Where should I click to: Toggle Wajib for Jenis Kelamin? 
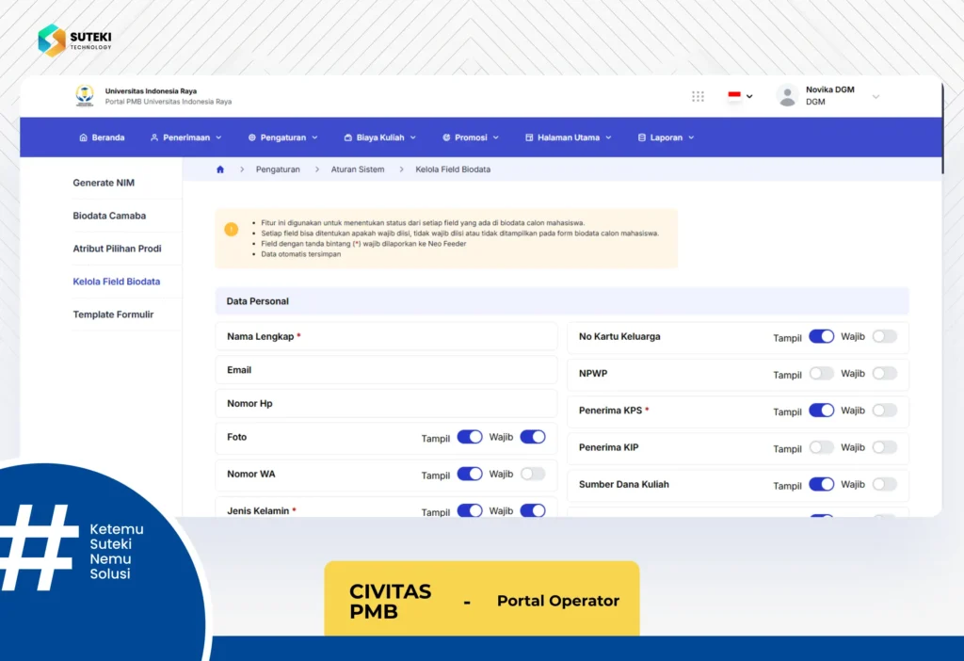(x=533, y=511)
